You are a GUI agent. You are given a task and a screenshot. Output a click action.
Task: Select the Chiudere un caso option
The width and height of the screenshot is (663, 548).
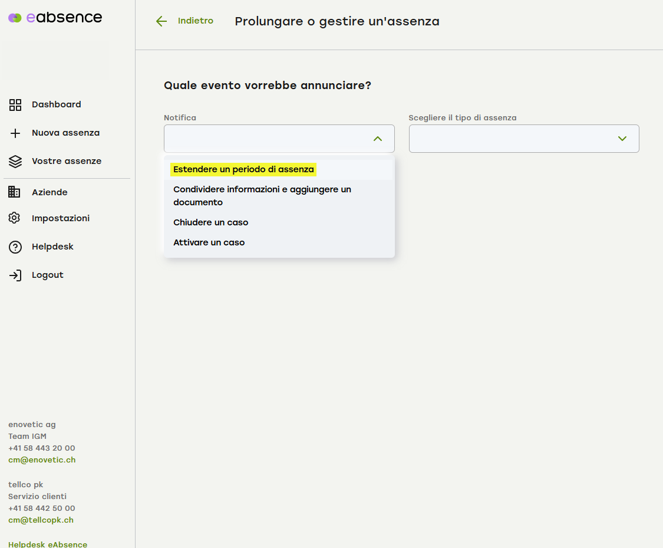211,223
